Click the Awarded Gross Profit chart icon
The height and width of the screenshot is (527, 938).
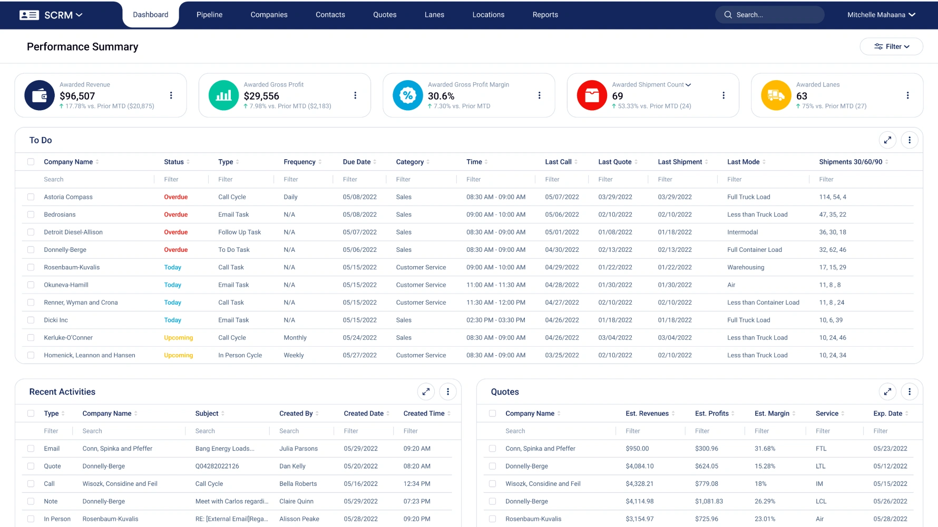click(x=223, y=95)
